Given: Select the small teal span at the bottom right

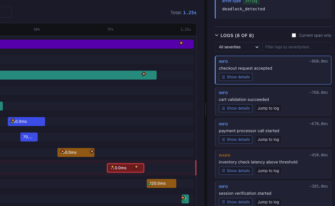Looking at the screenshot, I should tap(185, 199).
